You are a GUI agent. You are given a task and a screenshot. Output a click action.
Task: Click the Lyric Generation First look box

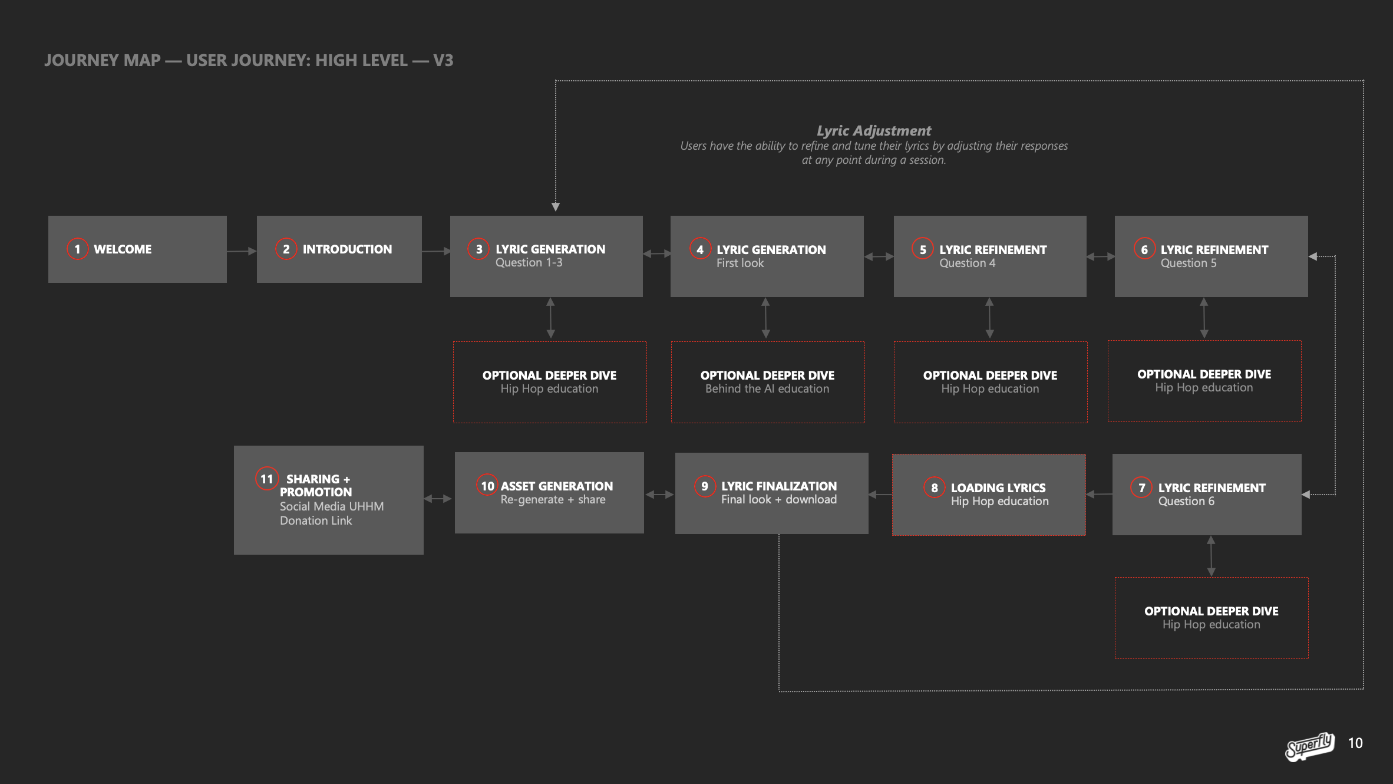[767, 256]
